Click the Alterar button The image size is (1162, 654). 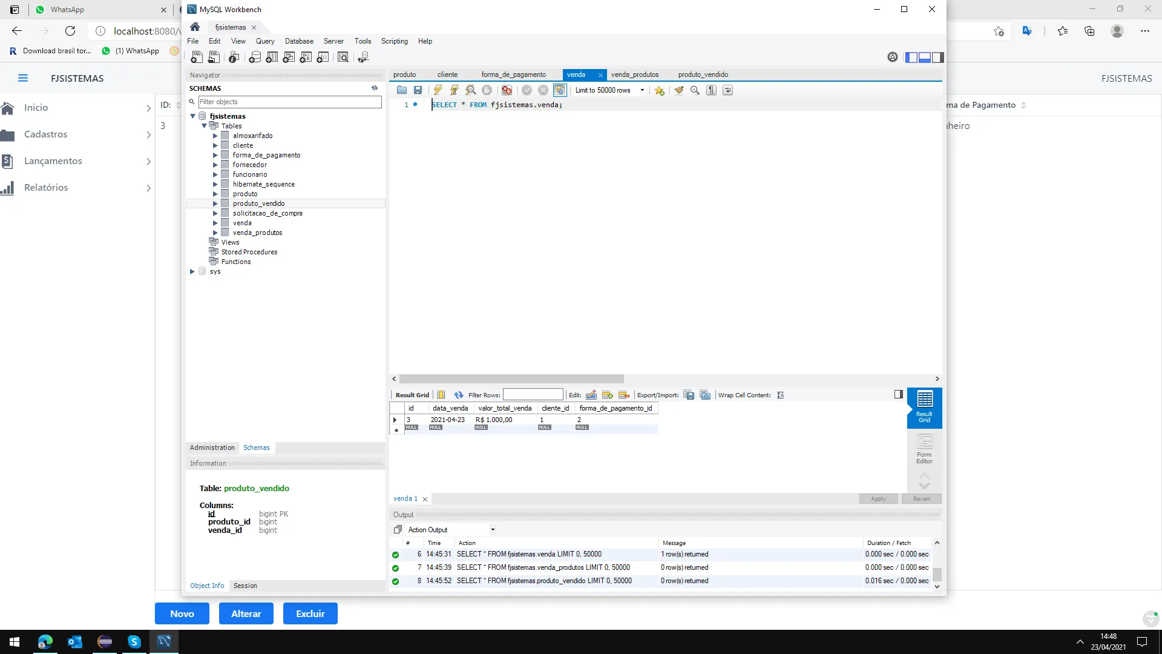[x=246, y=613]
